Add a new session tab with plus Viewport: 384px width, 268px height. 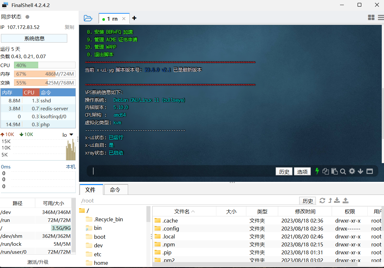[134, 18]
